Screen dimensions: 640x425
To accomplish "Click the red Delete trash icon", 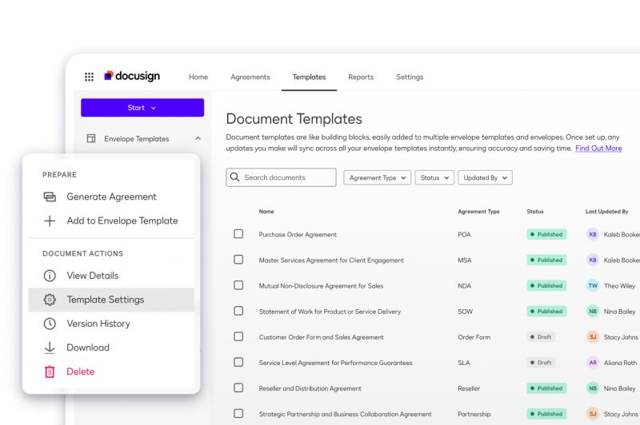I will point(50,371).
